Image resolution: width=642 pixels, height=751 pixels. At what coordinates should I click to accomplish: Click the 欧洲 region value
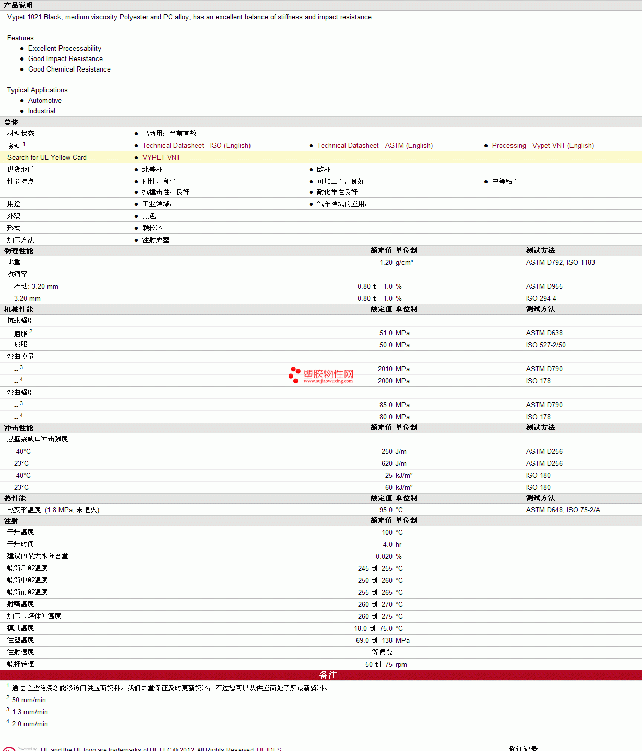pos(324,170)
